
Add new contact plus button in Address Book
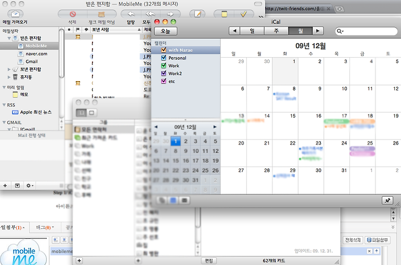pyautogui.click(x=138, y=261)
